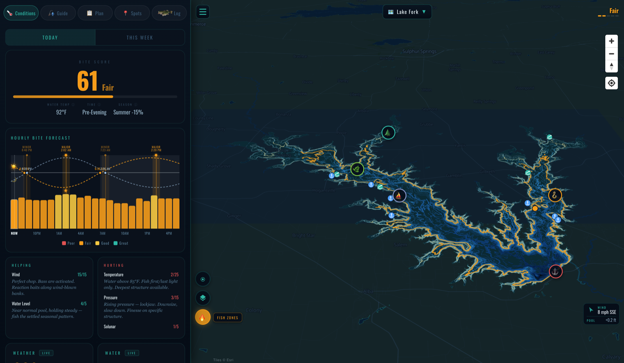Switch to the TODAY view
The width and height of the screenshot is (624, 363).
coord(50,38)
